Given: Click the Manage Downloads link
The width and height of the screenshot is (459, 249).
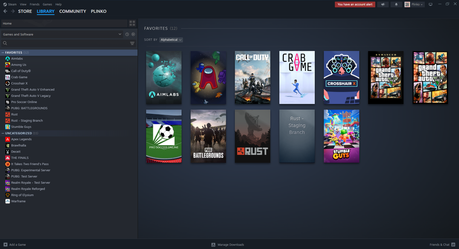Looking at the screenshot, I should 231,245.
